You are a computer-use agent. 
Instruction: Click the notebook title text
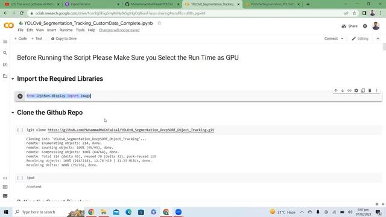[89, 23]
